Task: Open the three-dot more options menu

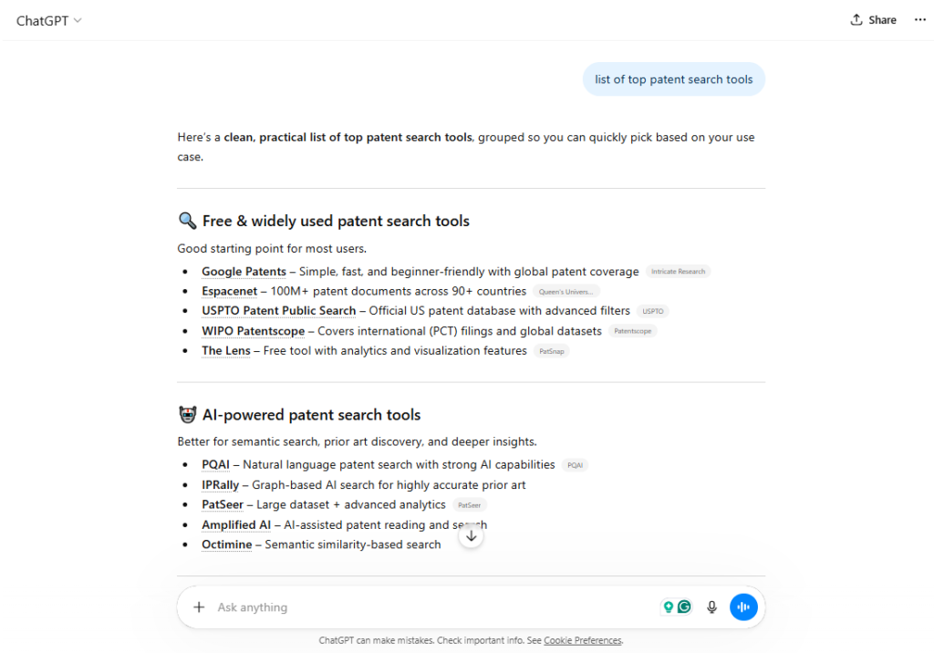Action: (x=919, y=20)
